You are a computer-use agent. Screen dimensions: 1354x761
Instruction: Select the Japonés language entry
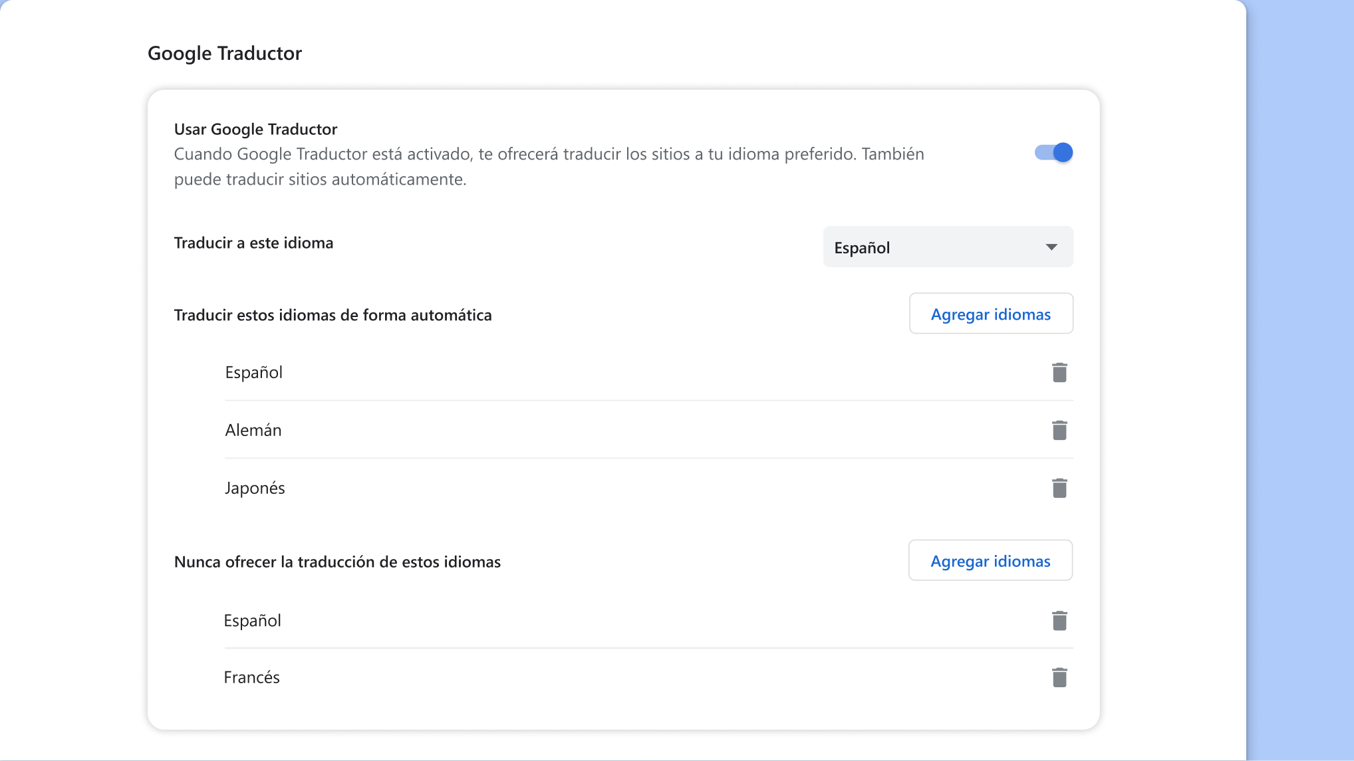point(255,487)
